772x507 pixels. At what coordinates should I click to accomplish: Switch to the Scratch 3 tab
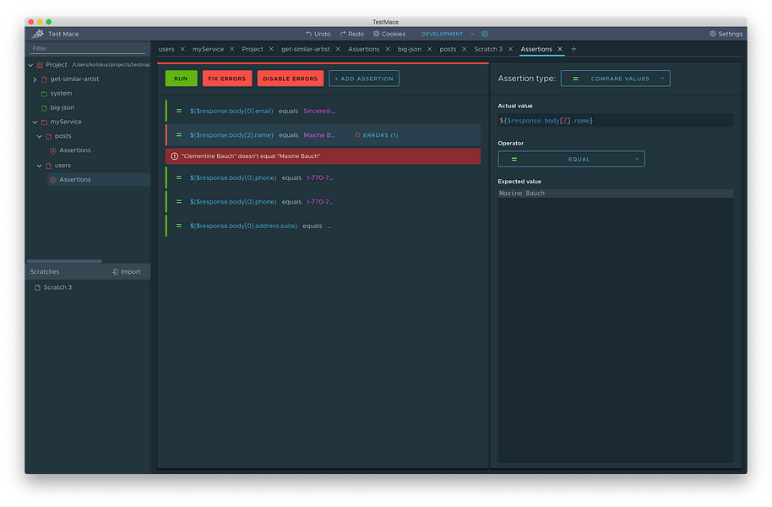tap(488, 49)
